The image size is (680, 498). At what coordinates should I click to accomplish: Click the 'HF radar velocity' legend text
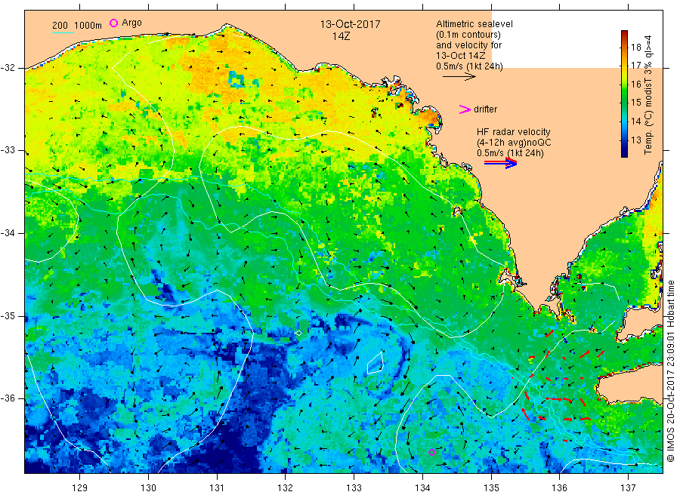point(514,132)
